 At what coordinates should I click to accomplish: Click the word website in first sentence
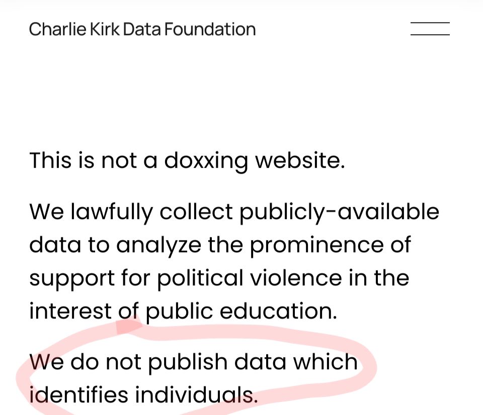tap(300, 160)
